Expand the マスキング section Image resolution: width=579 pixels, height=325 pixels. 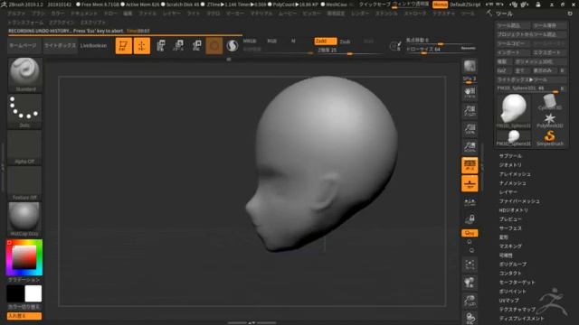[510, 246]
